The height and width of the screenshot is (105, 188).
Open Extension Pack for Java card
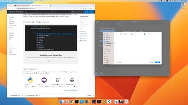(x=58, y=82)
